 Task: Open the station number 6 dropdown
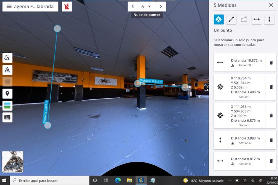pyautogui.click(x=146, y=7)
